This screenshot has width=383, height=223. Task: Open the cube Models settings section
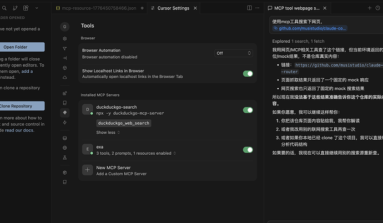click(x=65, y=68)
